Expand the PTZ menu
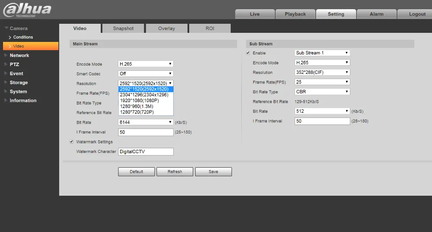 tap(14, 64)
